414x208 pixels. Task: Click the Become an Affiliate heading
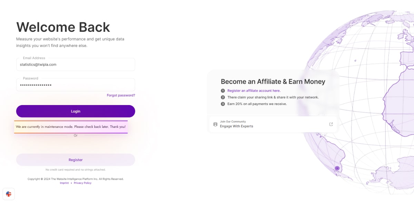273,82
